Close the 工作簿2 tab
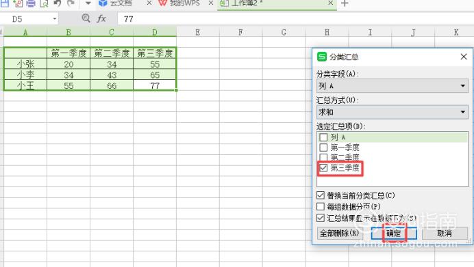The image size is (474, 267). pyautogui.click(x=331, y=3)
